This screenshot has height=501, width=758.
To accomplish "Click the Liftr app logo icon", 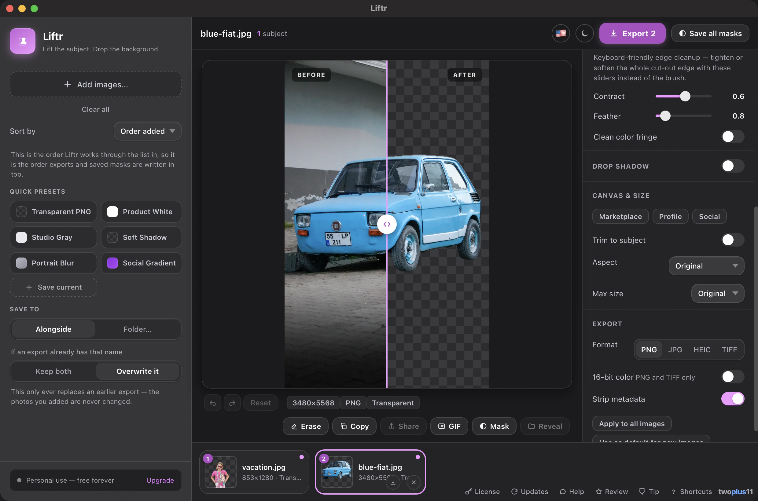I will point(22,41).
